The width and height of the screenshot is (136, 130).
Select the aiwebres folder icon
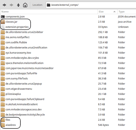point(3,125)
